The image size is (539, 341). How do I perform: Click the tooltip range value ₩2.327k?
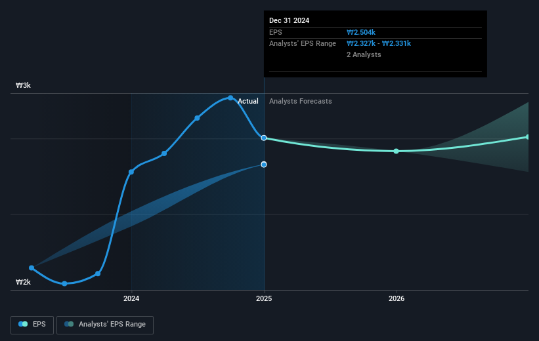(361, 43)
